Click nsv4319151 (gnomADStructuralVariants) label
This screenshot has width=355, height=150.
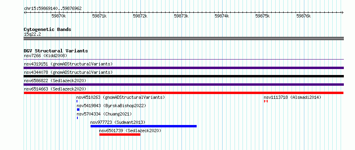coord(68,64)
